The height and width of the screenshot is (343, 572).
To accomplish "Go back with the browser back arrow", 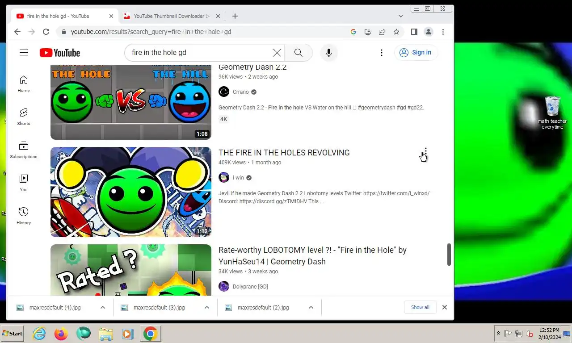I will [x=17, y=32].
